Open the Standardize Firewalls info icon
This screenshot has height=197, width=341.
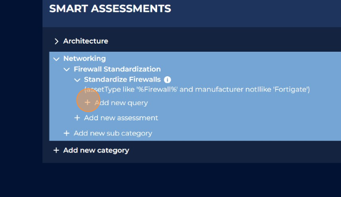[168, 79]
